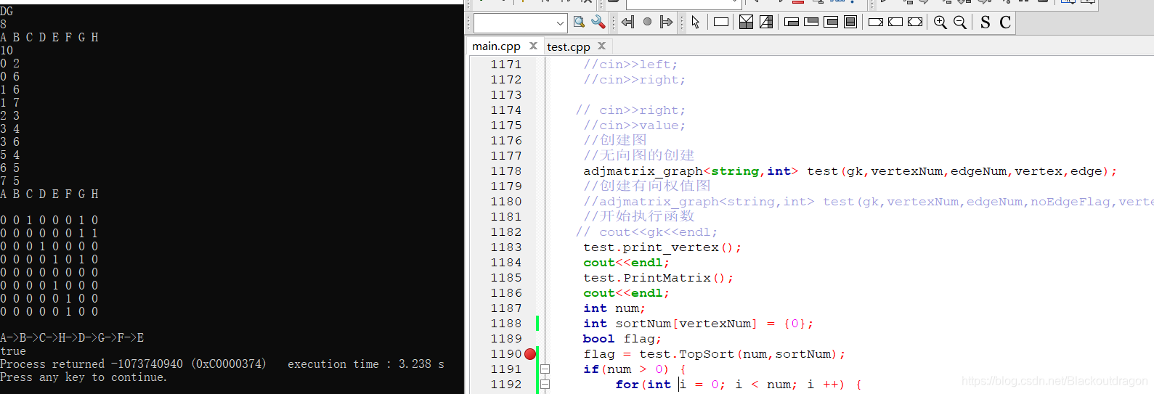This screenshot has width=1154, height=394.
Task: Remove the red breakpoint on line 1190
Action: 530,354
